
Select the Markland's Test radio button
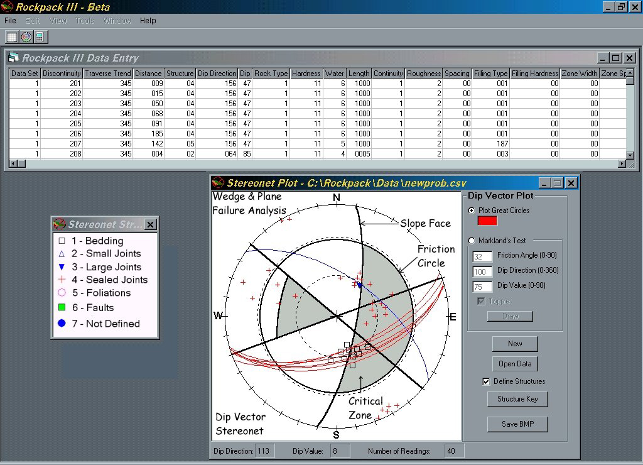point(472,241)
